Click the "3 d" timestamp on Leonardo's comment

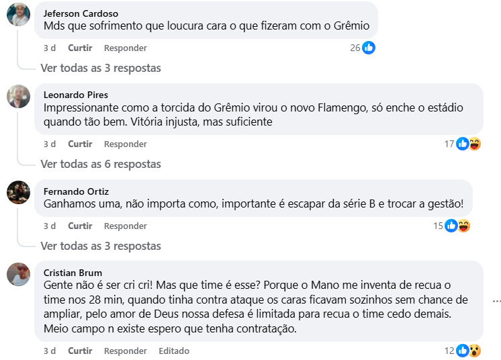click(x=50, y=144)
